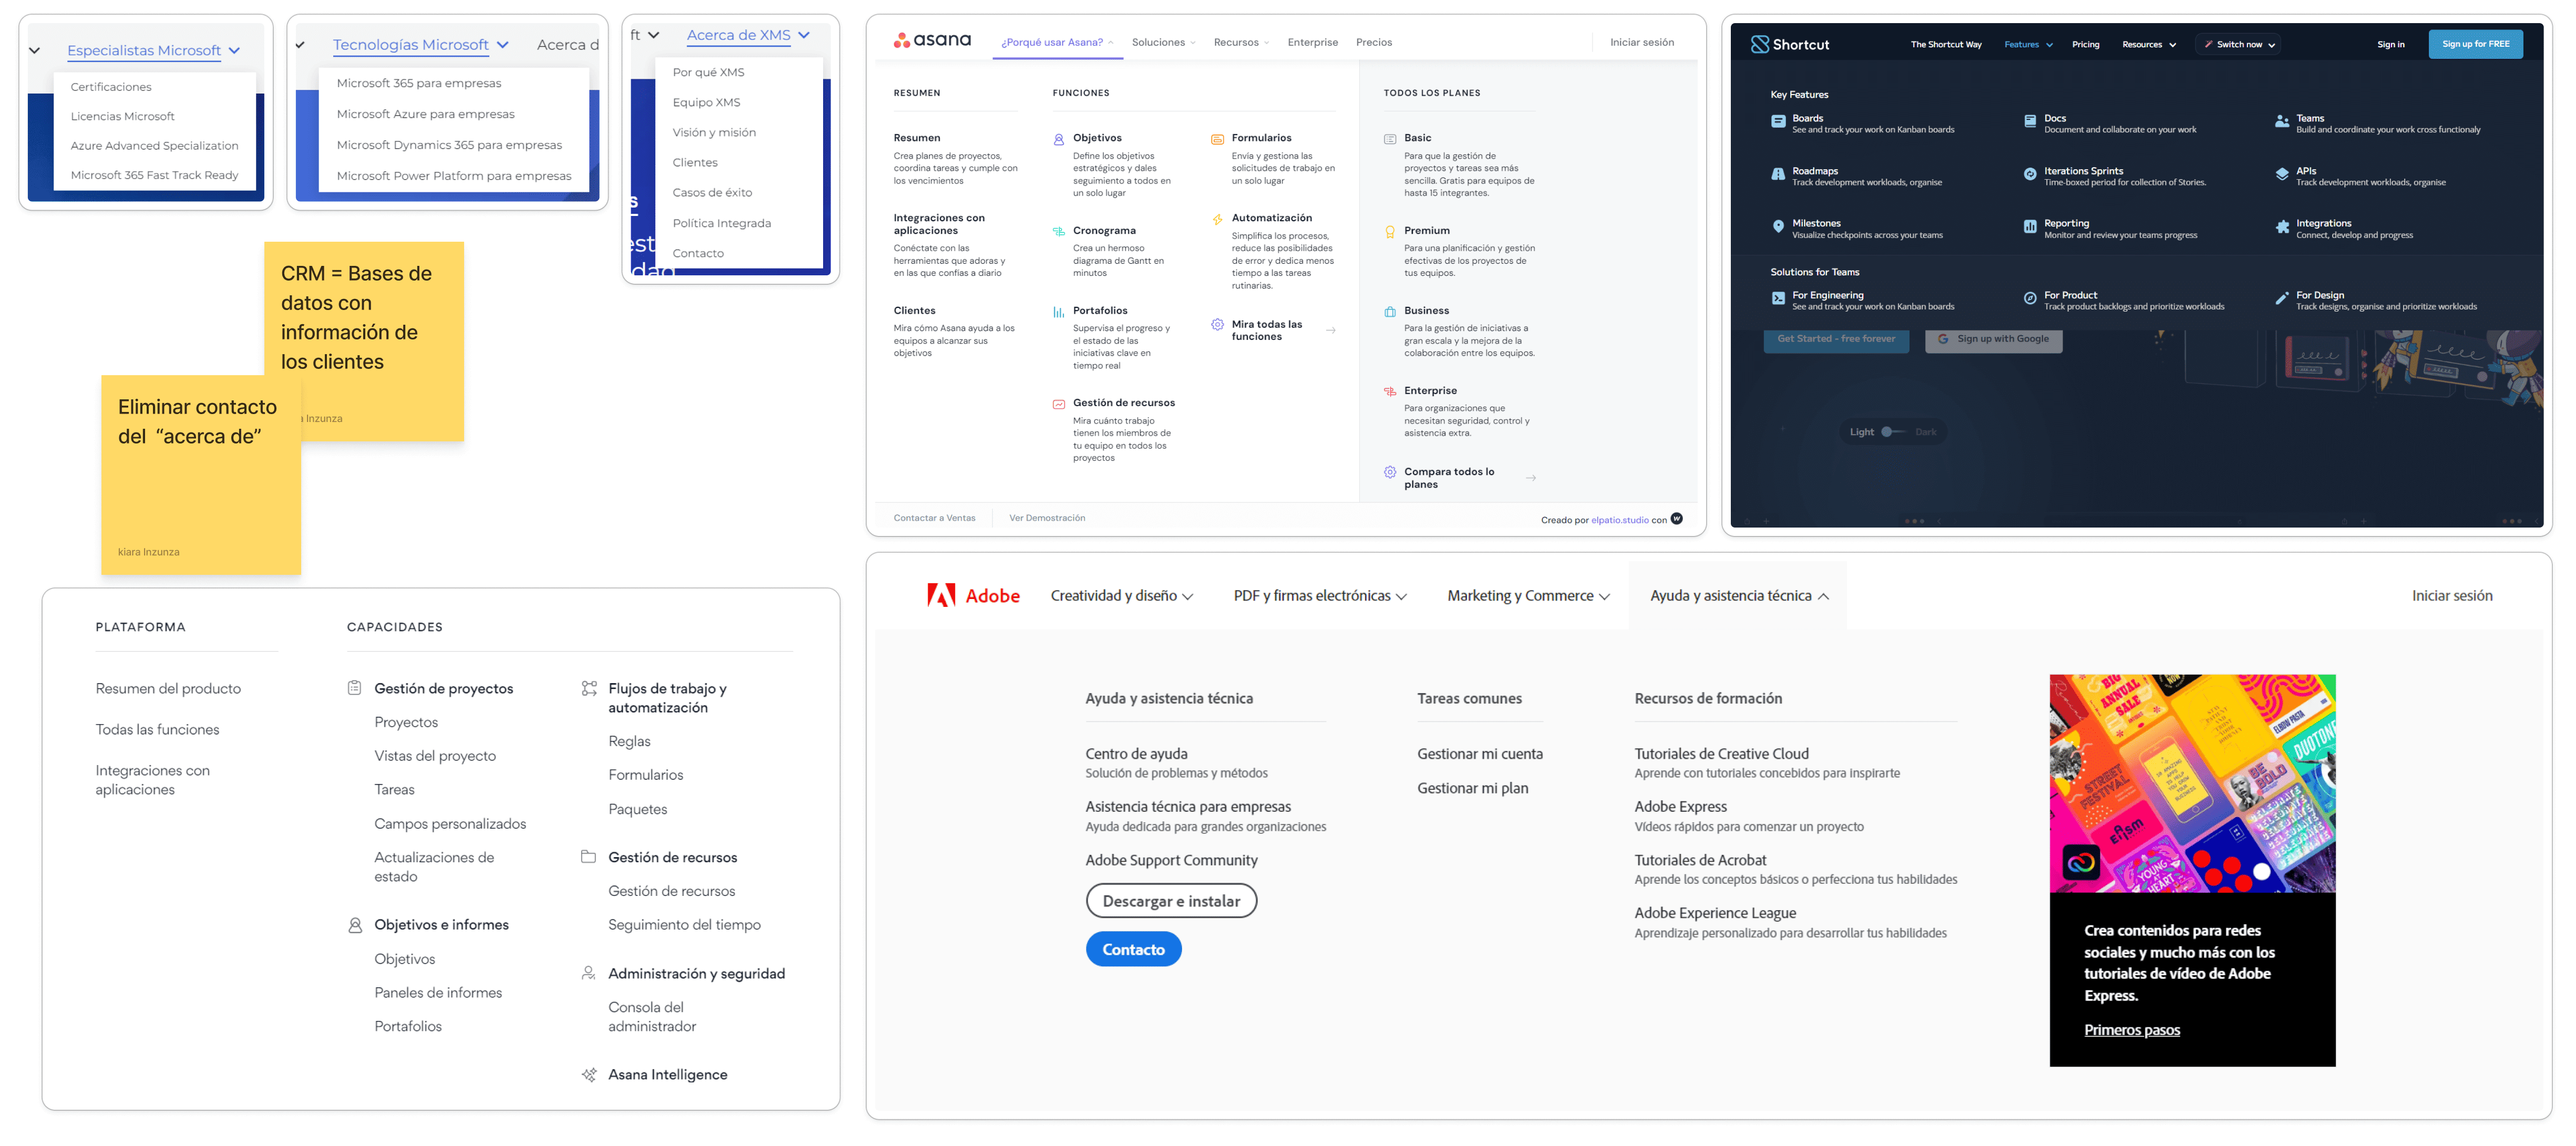Click the Formularios icon in the Asana menu
Viewport: 2576px width, 1146px height.
(1217, 139)
